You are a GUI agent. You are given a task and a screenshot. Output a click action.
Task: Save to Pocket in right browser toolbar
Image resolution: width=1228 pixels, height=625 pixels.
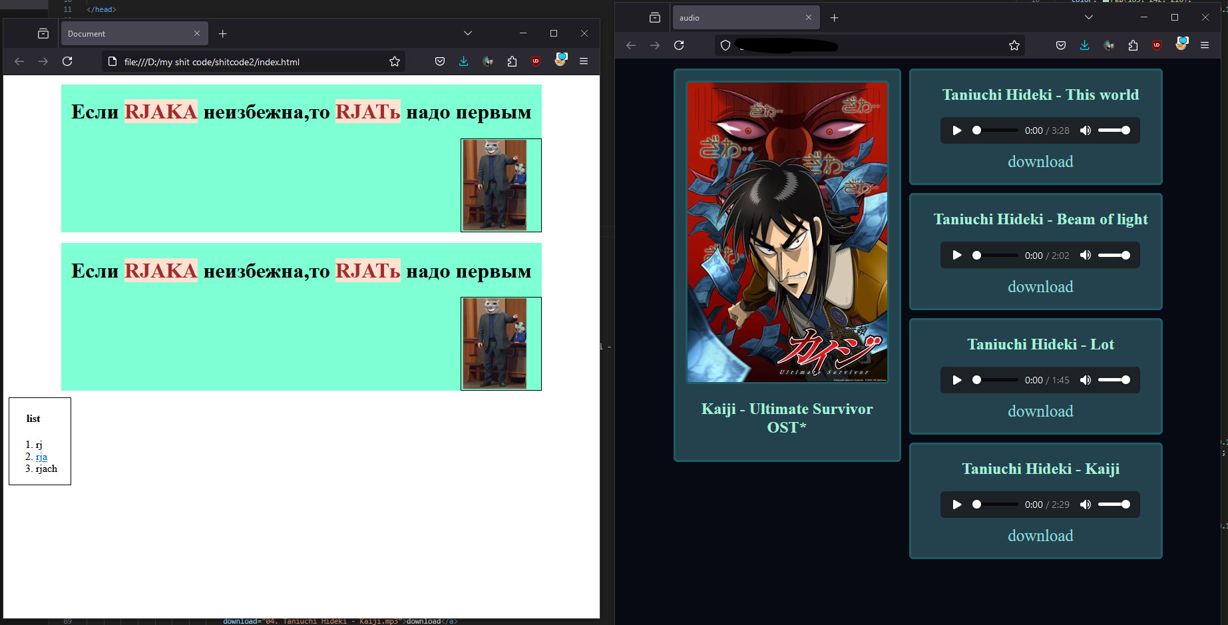[x=1061, y=45]
